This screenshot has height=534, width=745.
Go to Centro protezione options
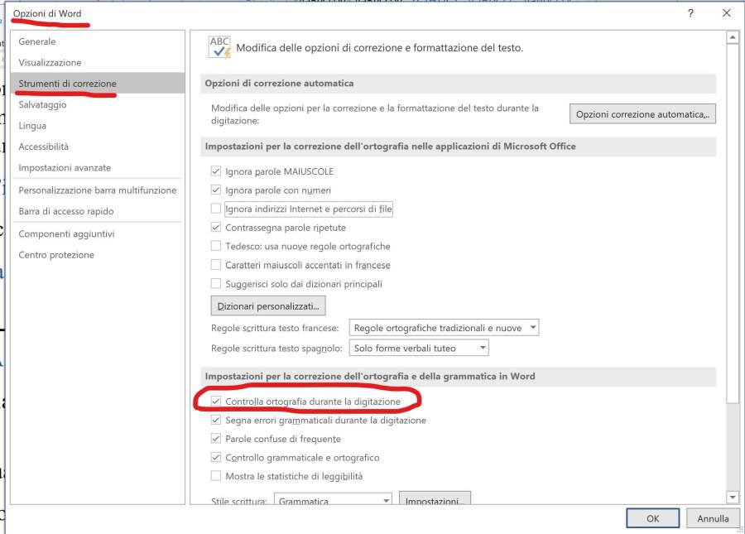(56, 255)
